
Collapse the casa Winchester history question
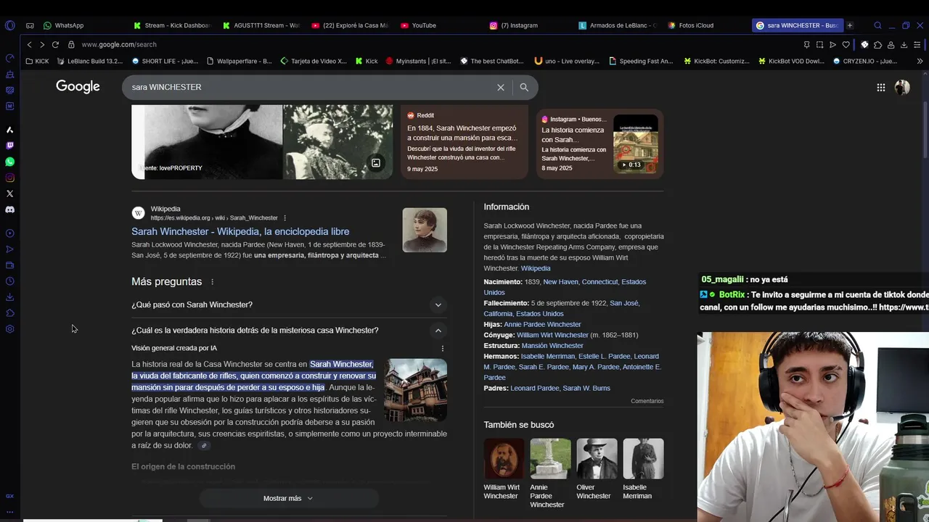289,331
